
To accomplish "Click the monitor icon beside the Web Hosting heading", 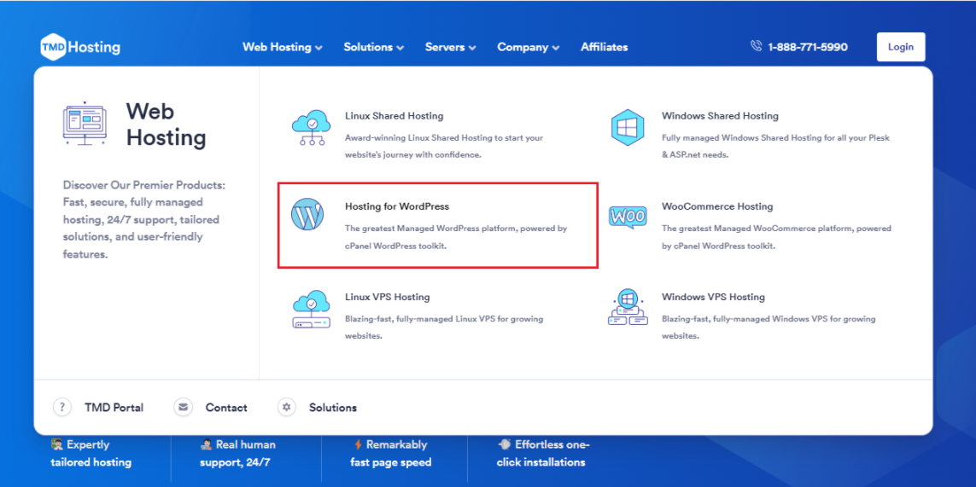I will coord(85,124).
